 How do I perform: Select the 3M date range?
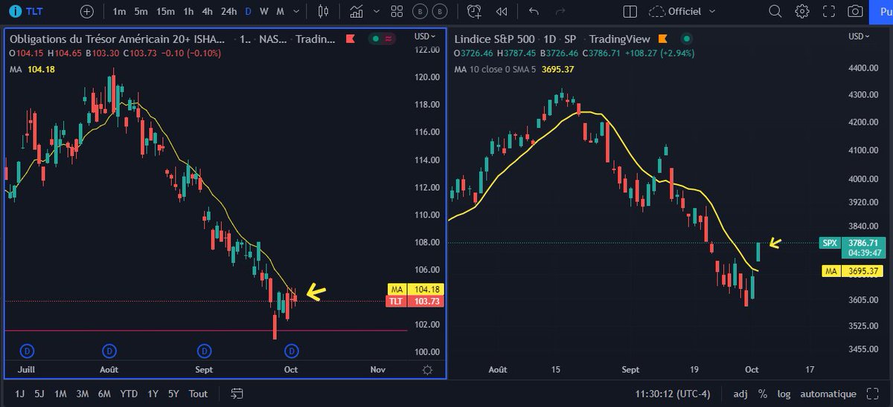tap(83, 394)
